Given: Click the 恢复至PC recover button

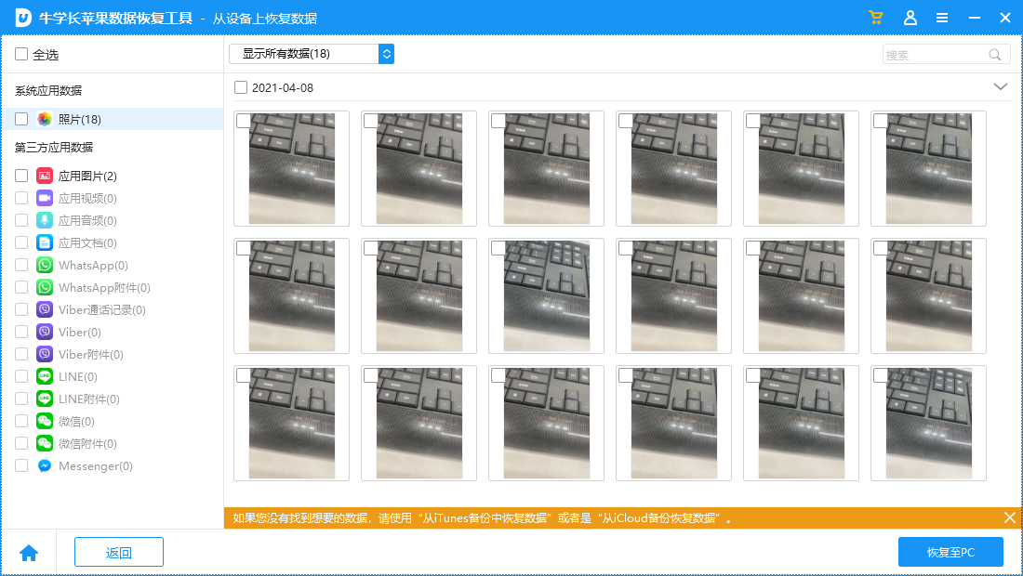Looking at the screenshot, I should 950,552.
